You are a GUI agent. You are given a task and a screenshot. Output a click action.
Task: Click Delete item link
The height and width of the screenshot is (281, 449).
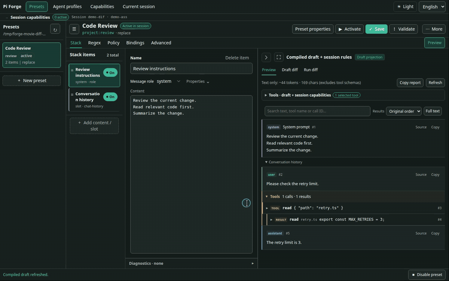coord(237,58)
